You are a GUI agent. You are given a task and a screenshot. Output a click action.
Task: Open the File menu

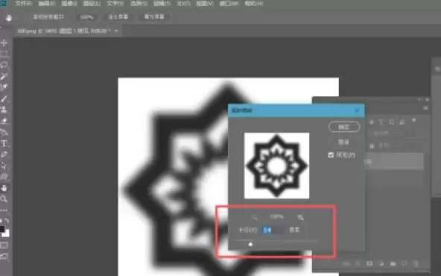point(24,4)
